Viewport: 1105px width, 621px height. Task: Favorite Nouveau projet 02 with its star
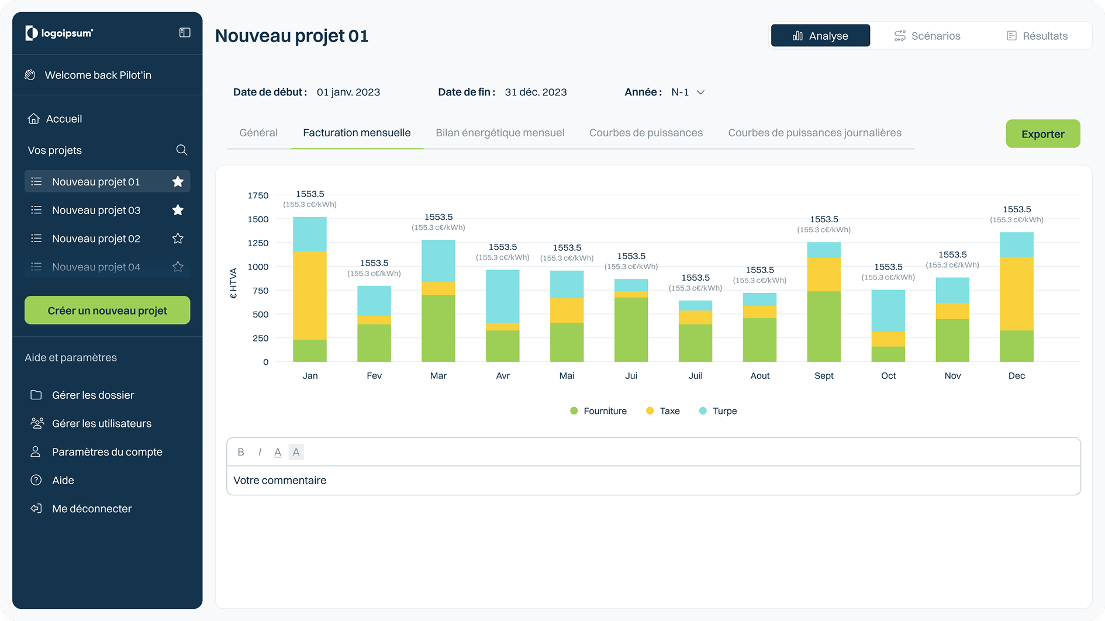[x=178, y=239]
